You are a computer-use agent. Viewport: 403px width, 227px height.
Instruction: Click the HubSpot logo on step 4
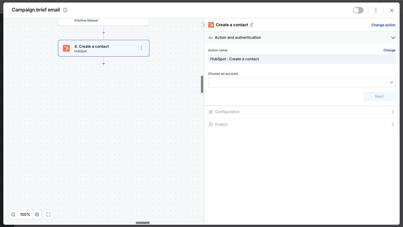(66, 48)
